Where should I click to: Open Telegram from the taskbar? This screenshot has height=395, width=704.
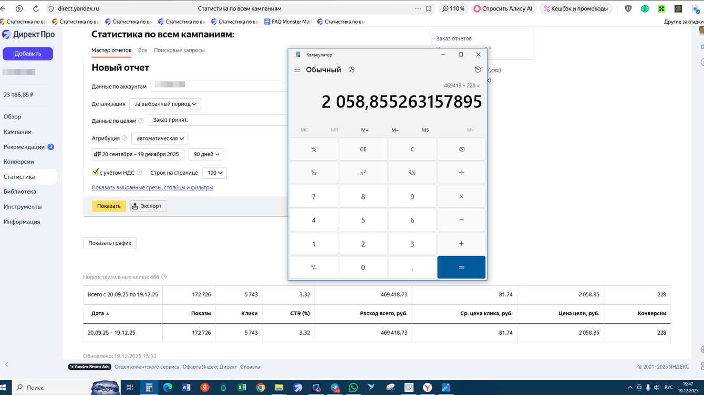(x=335, y=388)
